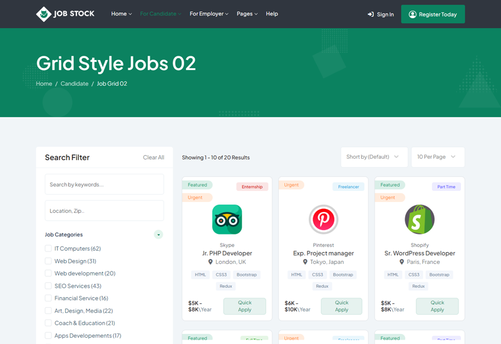
Task: Click the Register Today button
Action: 433,14
